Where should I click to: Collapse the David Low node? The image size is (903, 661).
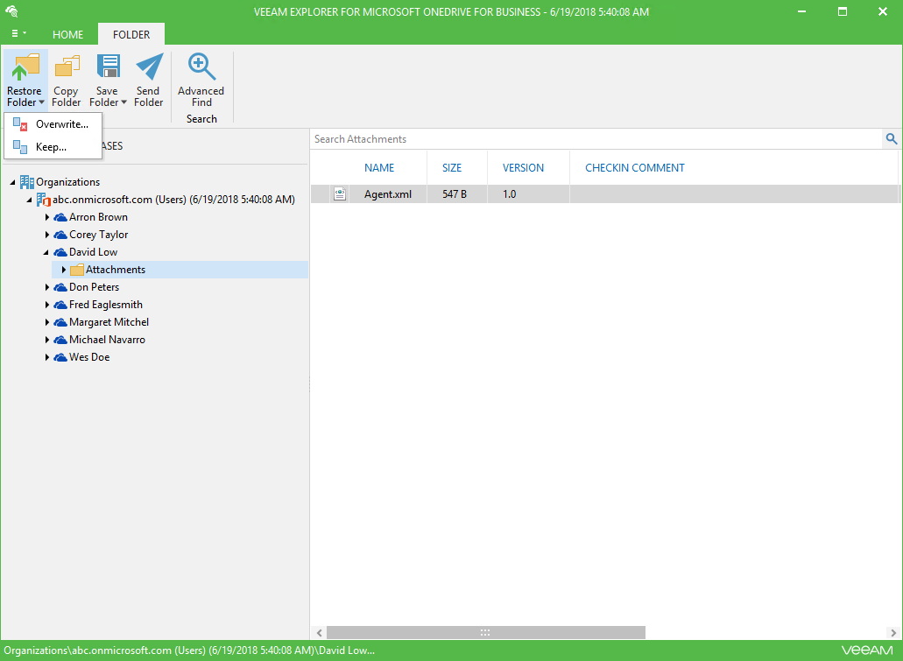click(x=46, y=253)
